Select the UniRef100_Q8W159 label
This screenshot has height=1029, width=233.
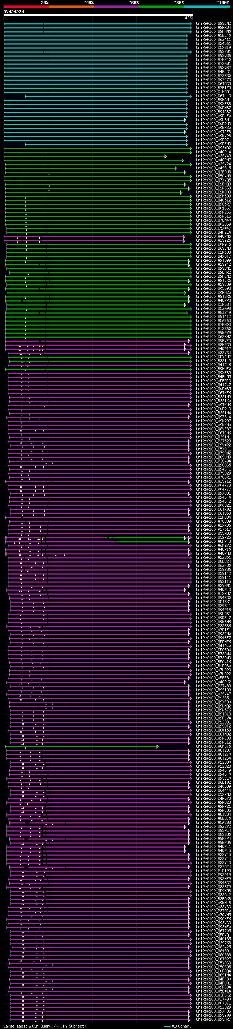(x=213, y=730)
